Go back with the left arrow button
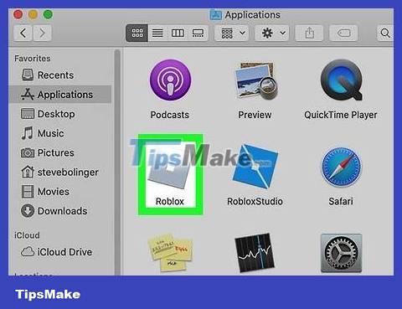 click(x=23, y=33)
